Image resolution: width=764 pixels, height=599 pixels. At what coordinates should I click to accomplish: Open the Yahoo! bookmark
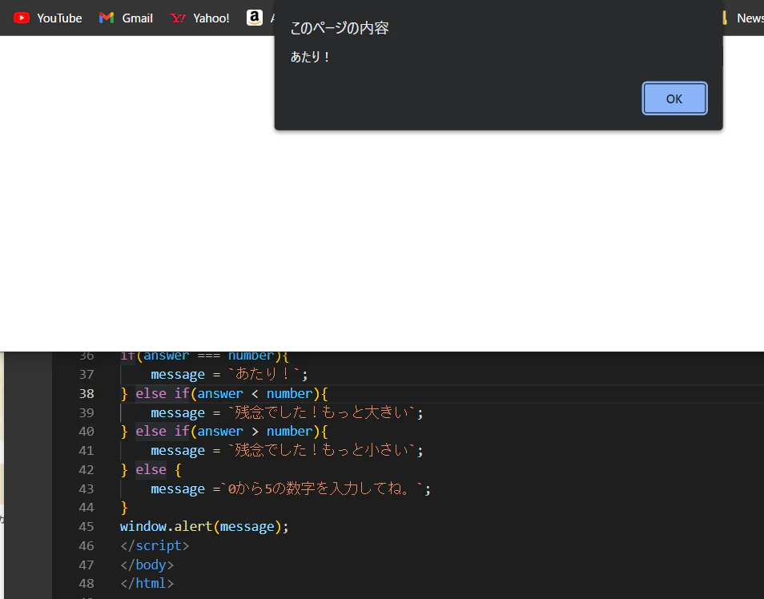tap(199, 18)
